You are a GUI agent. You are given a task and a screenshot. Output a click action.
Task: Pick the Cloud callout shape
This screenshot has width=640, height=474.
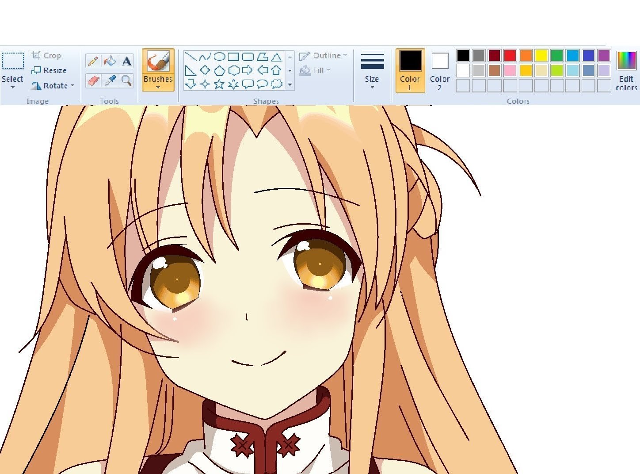277,84
